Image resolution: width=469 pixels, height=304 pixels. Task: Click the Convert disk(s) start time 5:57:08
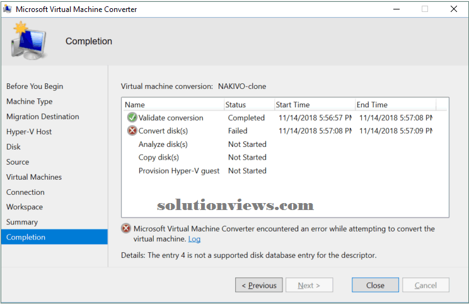pyautogui.click(x=315, y=131)
